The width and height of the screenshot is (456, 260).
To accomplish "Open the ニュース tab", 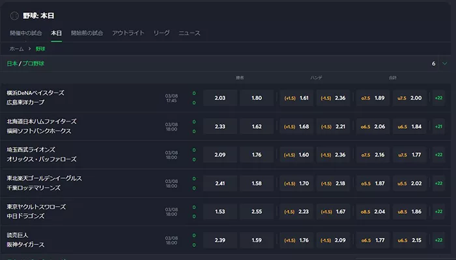I will click(x=189, y=32).
